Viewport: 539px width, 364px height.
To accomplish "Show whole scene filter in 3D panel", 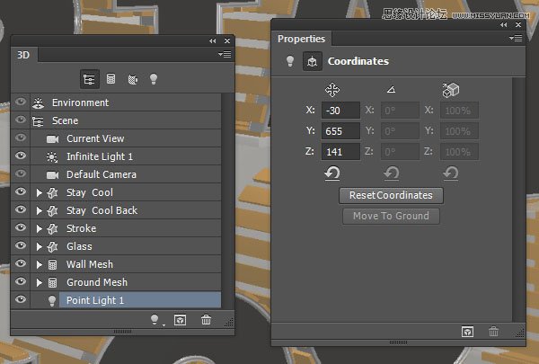I will coord(89,79).
